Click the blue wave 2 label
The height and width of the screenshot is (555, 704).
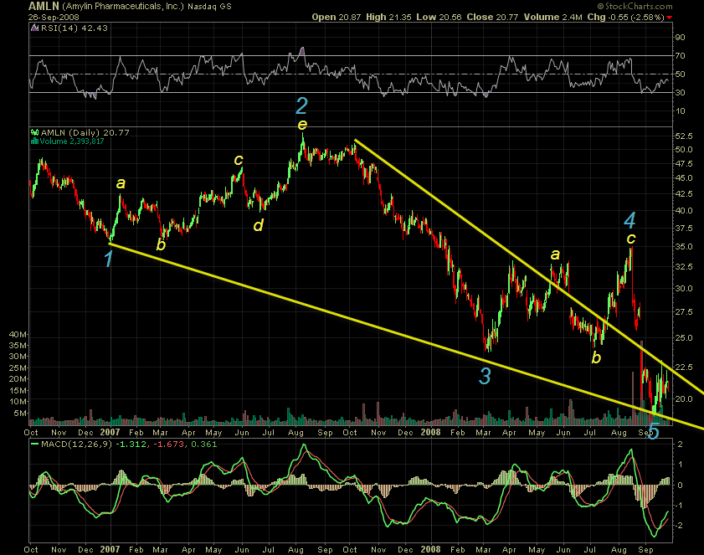pos(301,106)
